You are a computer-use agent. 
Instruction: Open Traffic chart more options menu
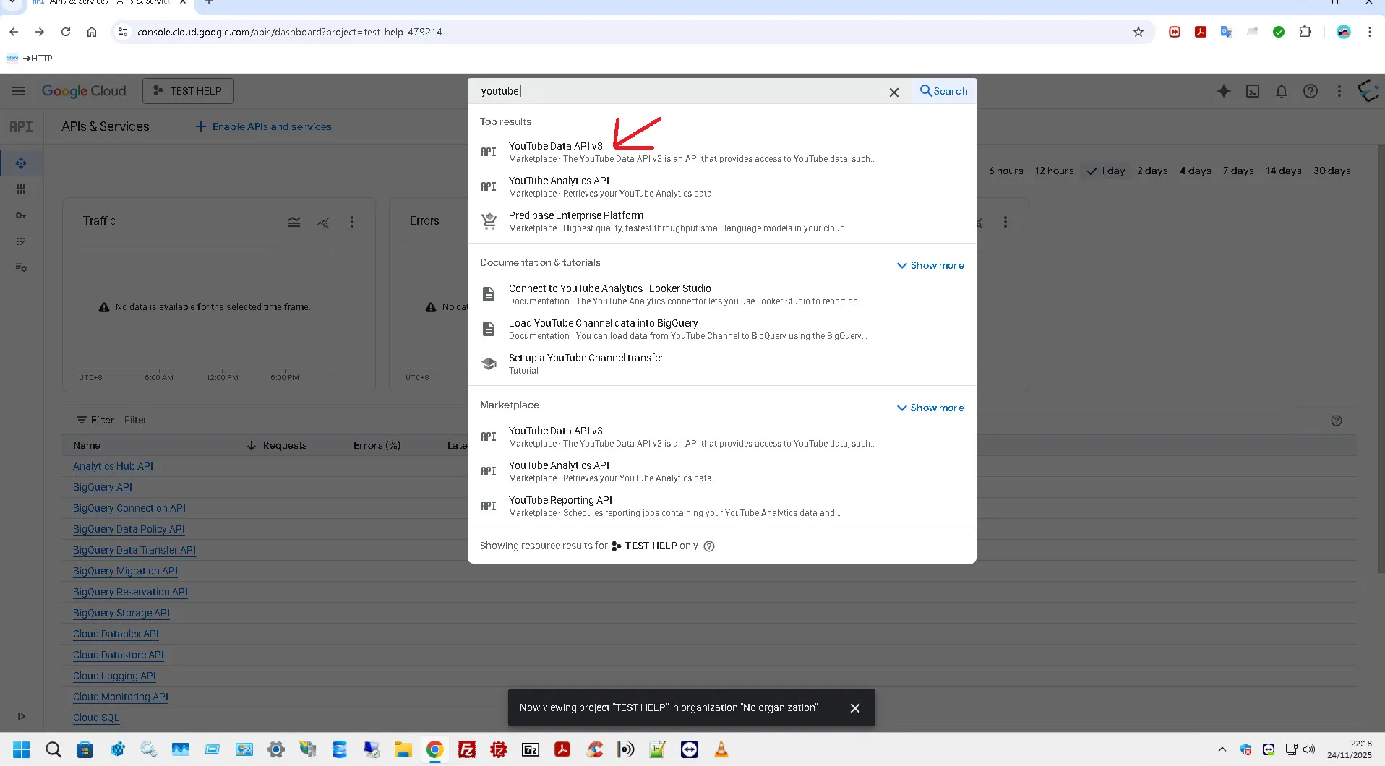coord(352,222)
